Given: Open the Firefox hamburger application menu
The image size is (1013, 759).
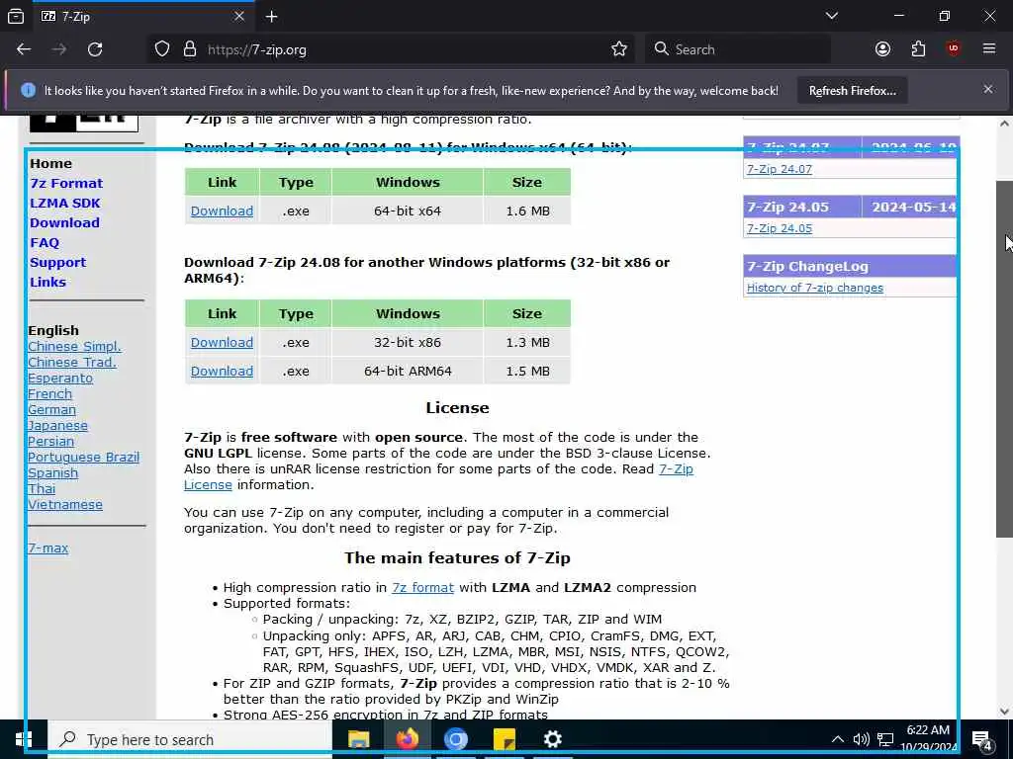Looking at the screenshot, I should [x=988, y=49].
